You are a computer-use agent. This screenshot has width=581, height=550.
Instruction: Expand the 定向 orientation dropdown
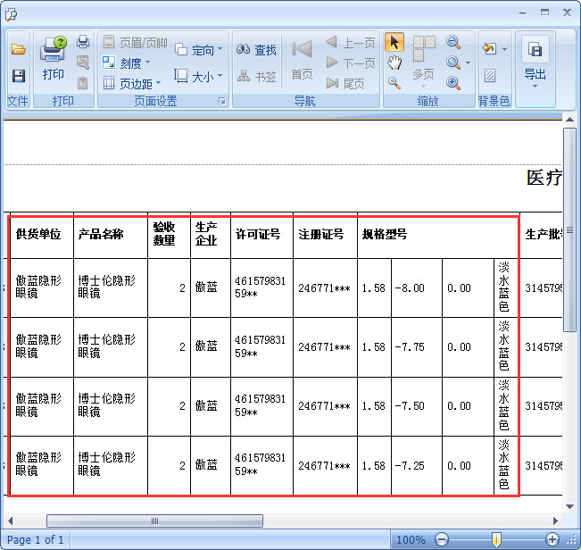(198, 50)
